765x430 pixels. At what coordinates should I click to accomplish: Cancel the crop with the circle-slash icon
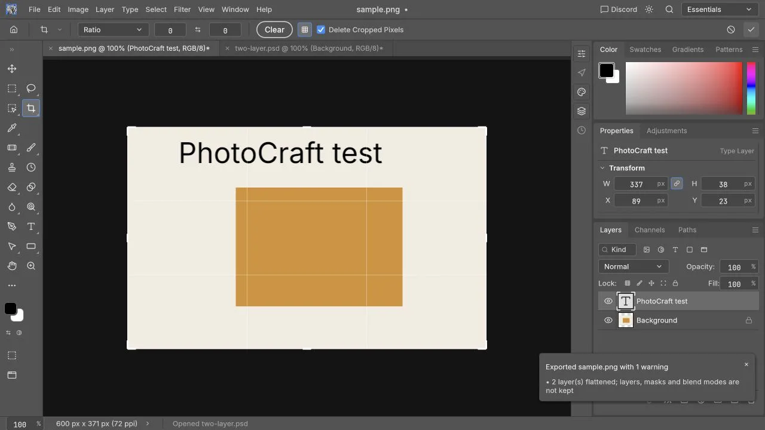click(x=731, y=29)
